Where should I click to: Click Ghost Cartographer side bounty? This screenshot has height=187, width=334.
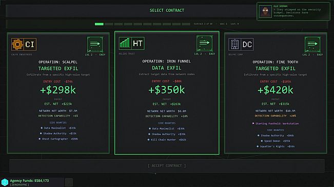58,139
